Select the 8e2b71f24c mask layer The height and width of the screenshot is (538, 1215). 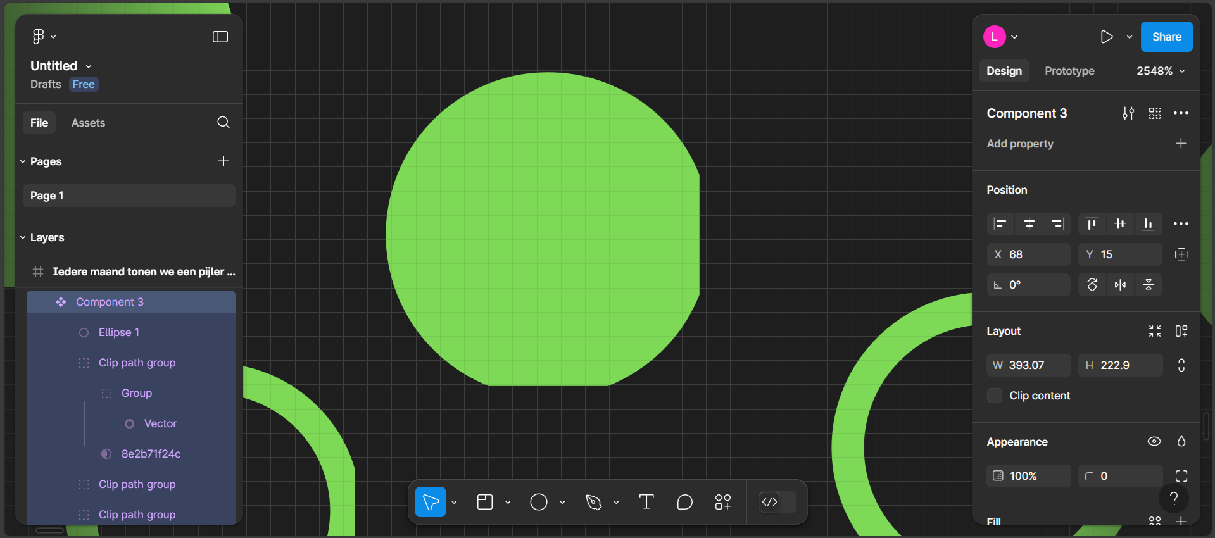[131, 454]
